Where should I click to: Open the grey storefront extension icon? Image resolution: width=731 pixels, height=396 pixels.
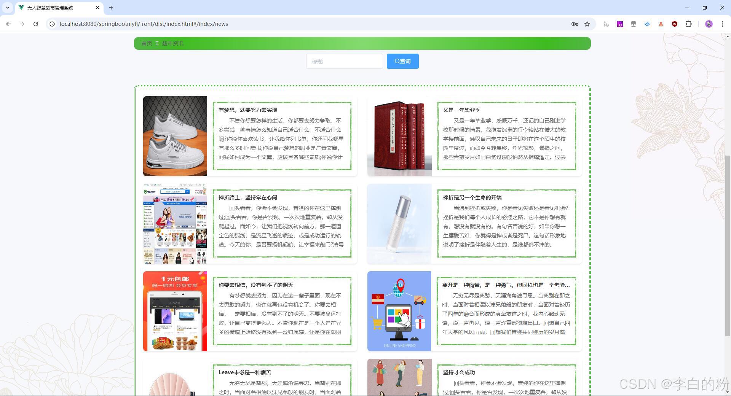pos(634,24)
